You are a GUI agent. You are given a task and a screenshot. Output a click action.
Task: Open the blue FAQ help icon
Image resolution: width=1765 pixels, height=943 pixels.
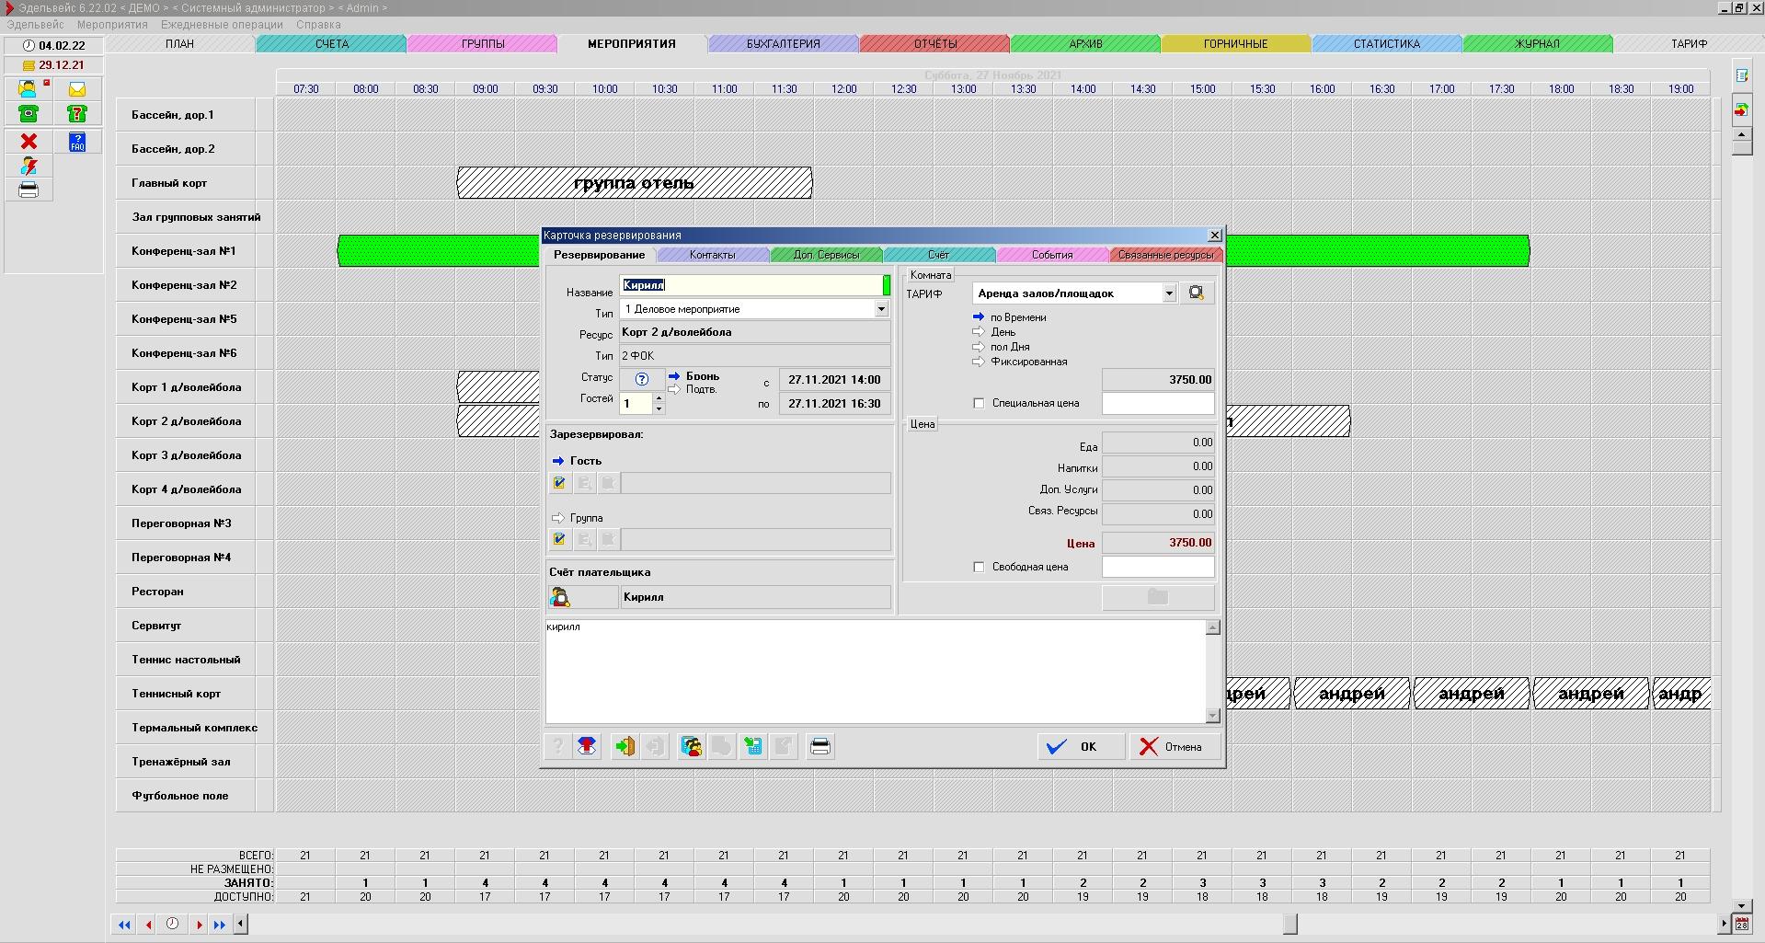click(x=77, y=142)
